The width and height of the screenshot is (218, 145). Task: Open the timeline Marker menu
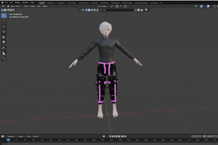coord(36,136)
